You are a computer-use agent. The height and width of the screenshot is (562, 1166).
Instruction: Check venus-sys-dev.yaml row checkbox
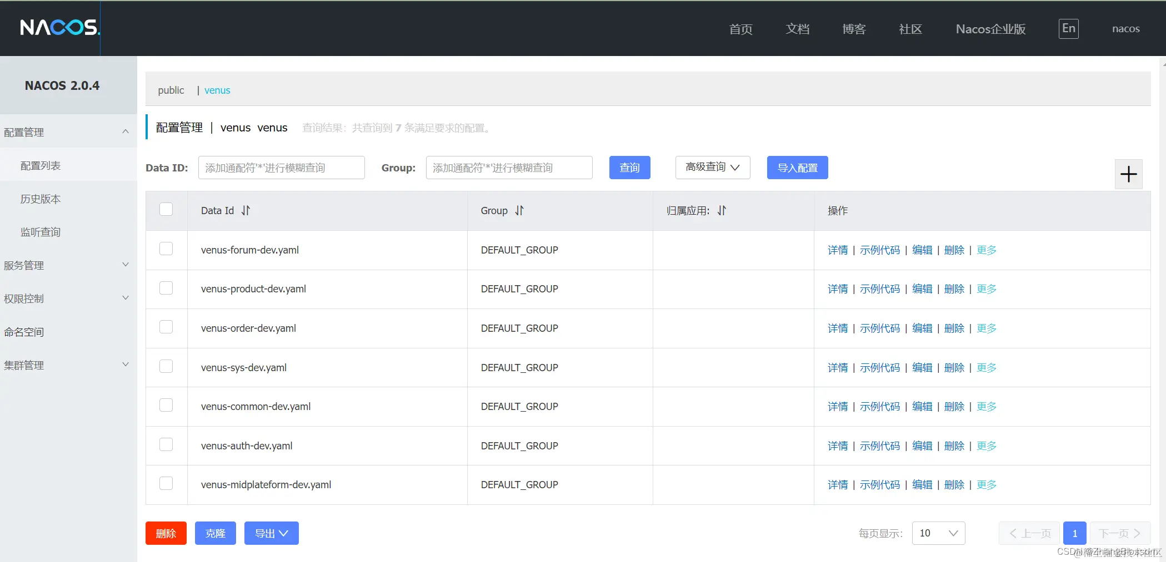[166, 366]
